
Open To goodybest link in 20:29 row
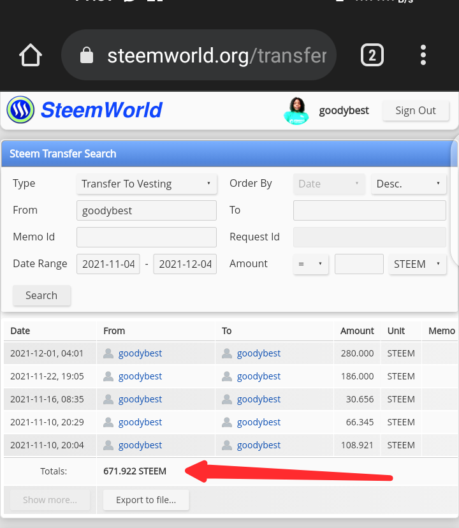(259, 422)
